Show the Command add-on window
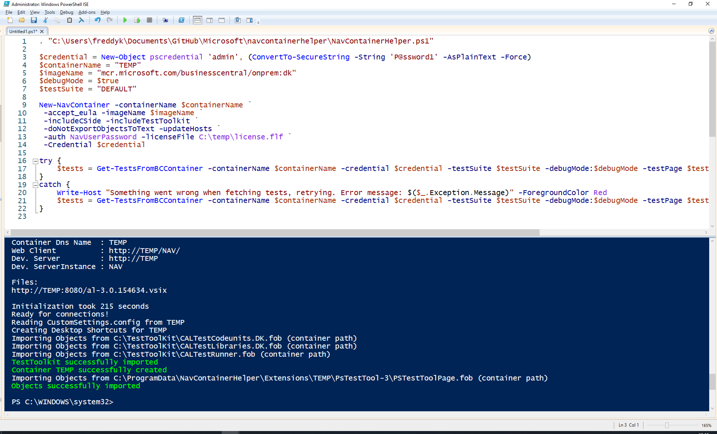The image size is (717, 434). (238, 20)
